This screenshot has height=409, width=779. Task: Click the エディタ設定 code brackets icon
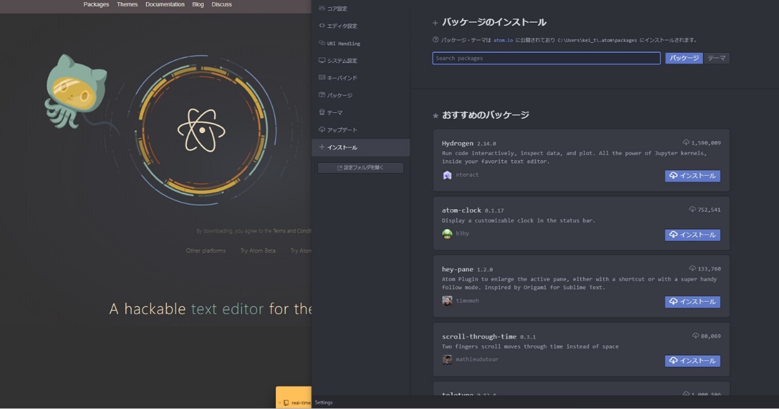[321, 26]
